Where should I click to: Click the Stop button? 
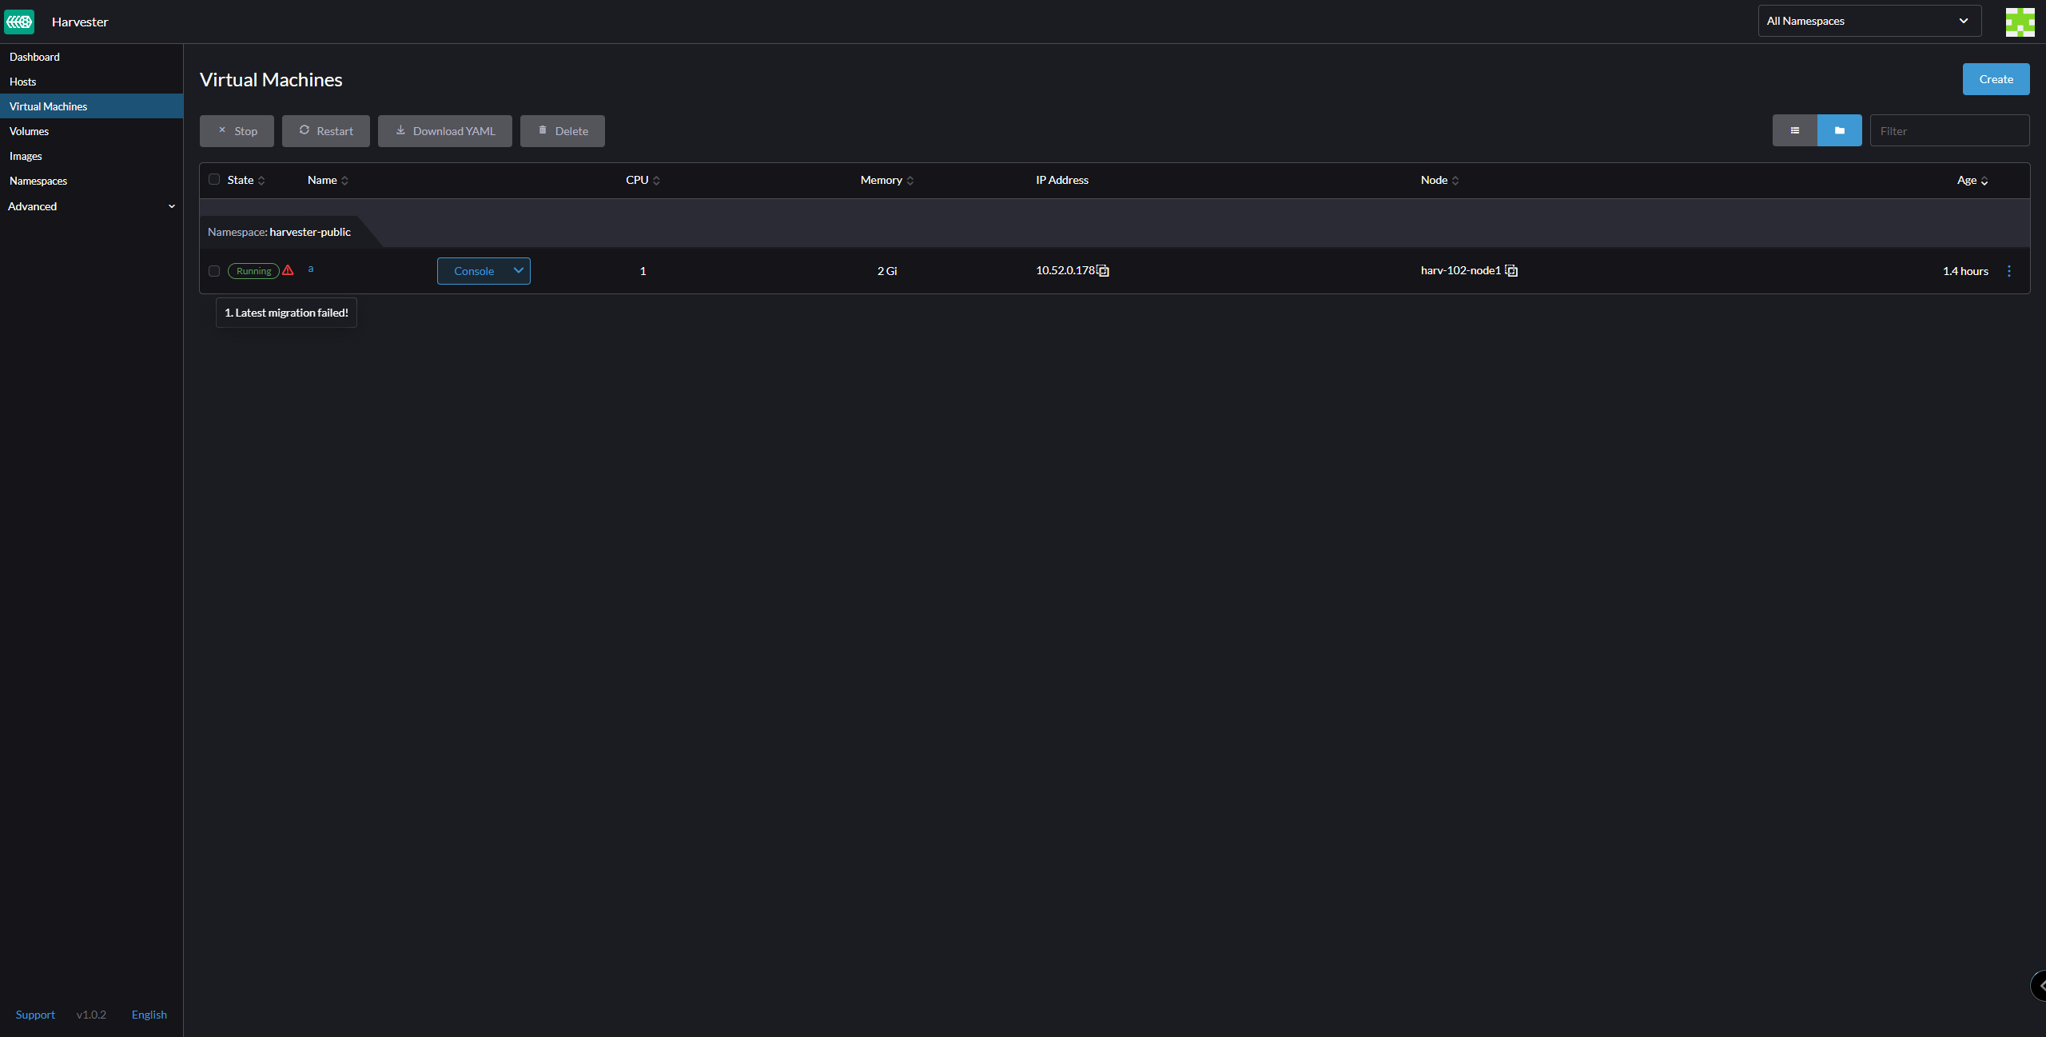[237, 131]
